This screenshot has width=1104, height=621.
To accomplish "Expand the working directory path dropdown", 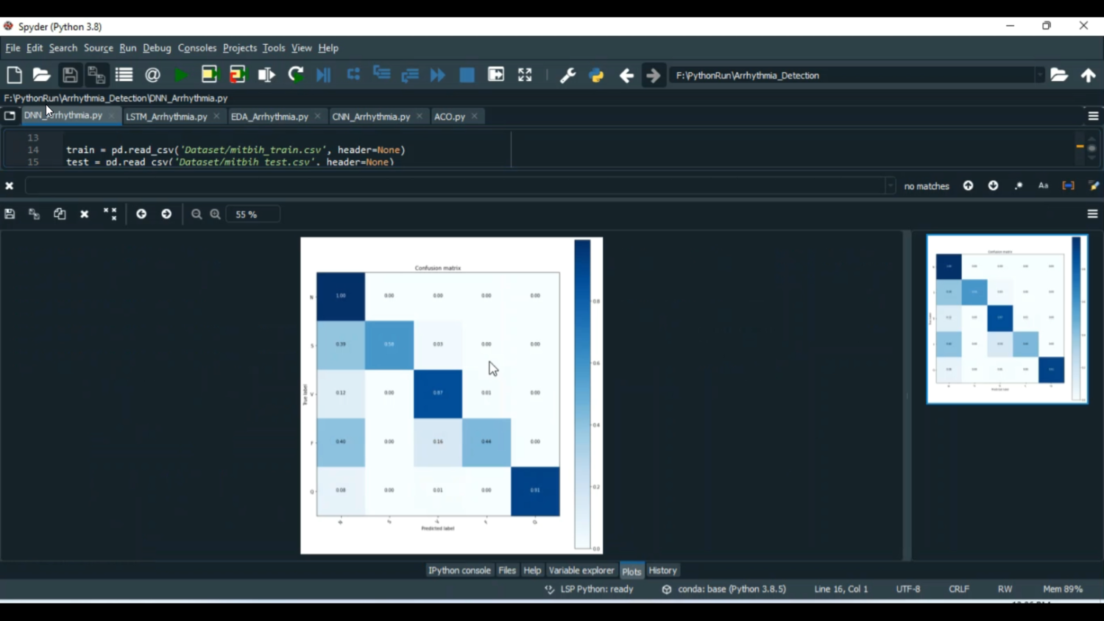I will pyautogui.click(x=1039, y=75).
